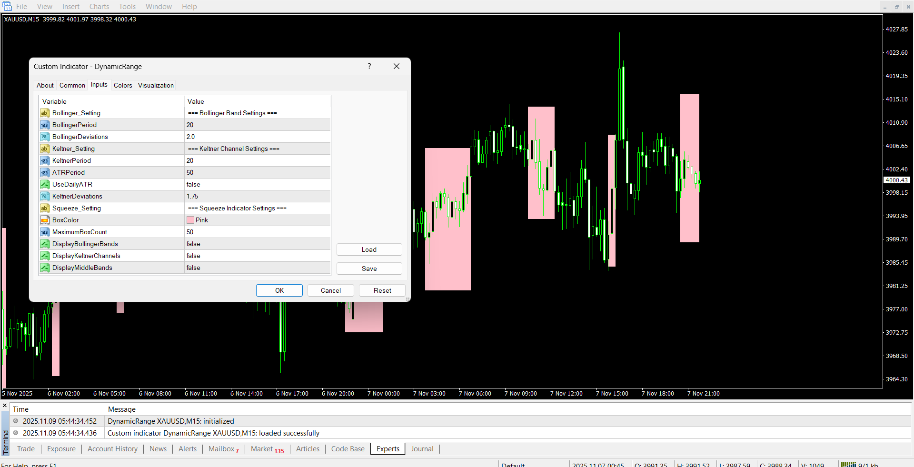Click the UseDailyATR boolean type icon
The height and width of the screenshot is (467, 914).
pos(44,184)
